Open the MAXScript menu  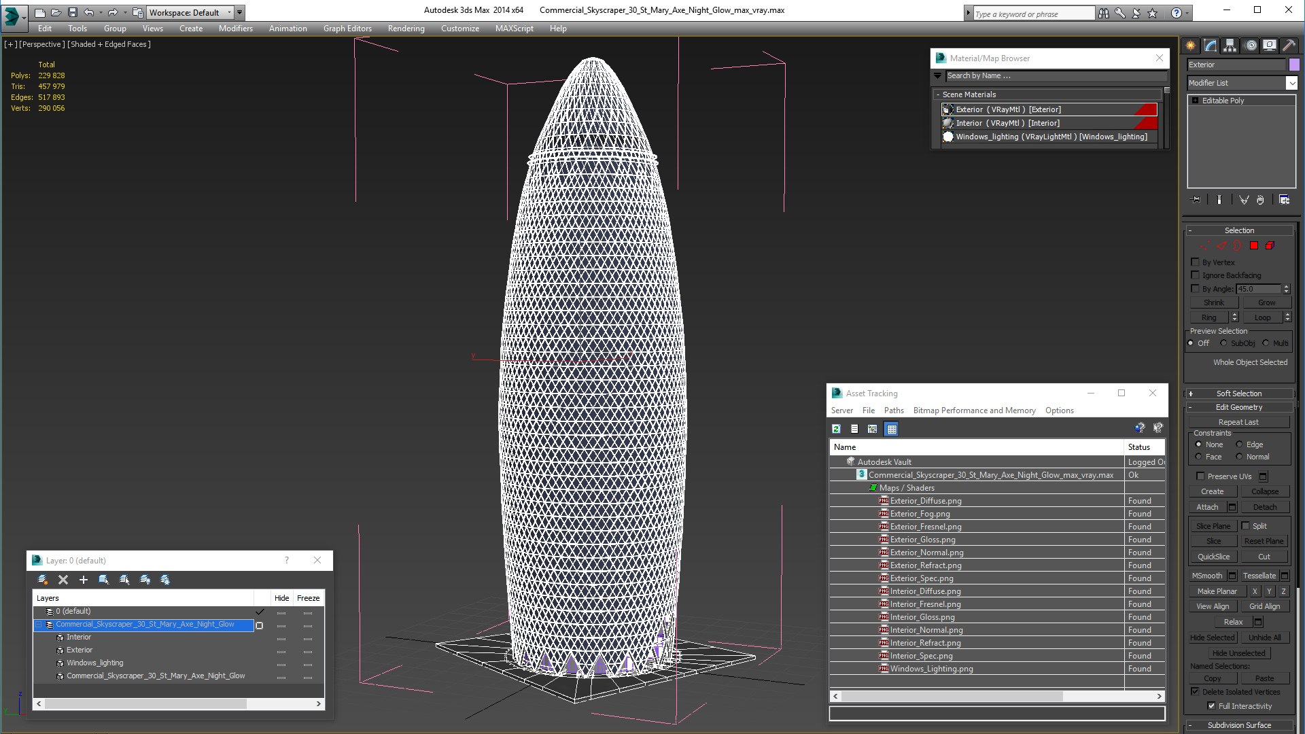514,29
